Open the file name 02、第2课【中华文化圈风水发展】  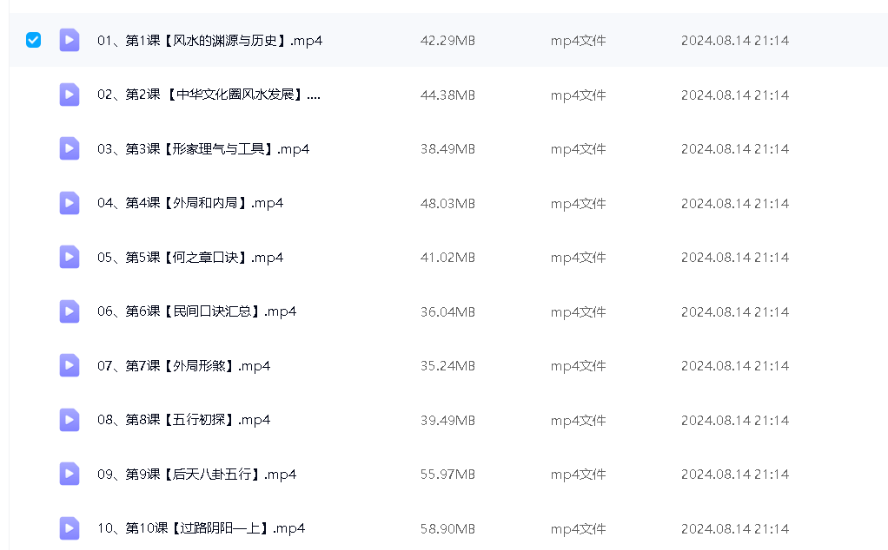tap(209, 95)
